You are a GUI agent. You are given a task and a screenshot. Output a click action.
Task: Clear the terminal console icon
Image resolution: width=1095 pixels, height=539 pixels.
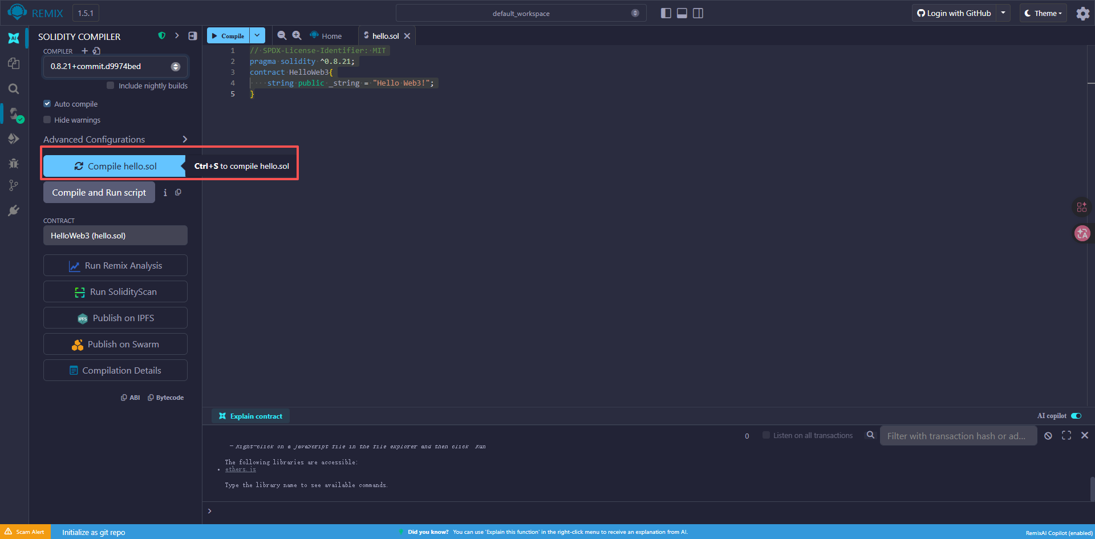pos(1048,436)
